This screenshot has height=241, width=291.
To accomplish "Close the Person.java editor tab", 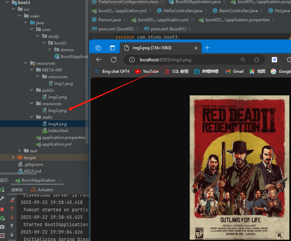I will tap(125, 20).
